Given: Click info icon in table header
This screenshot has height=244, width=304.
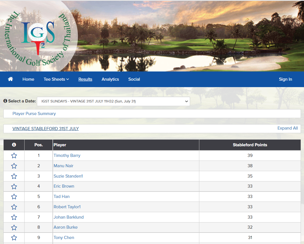Looking at the screenshot, I should click(14, 145).
